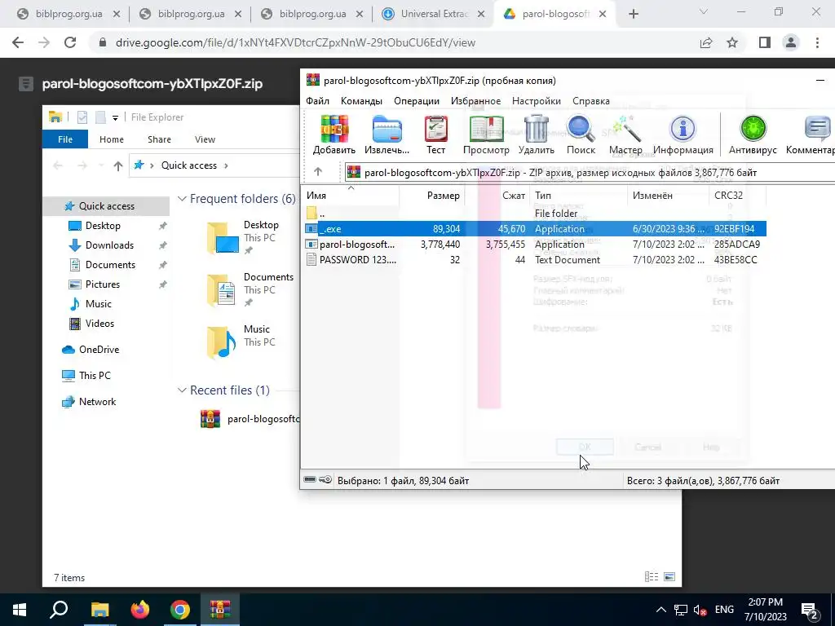
Task: Open the Home tab in File Explorer
Action: (x=111, y=139)
